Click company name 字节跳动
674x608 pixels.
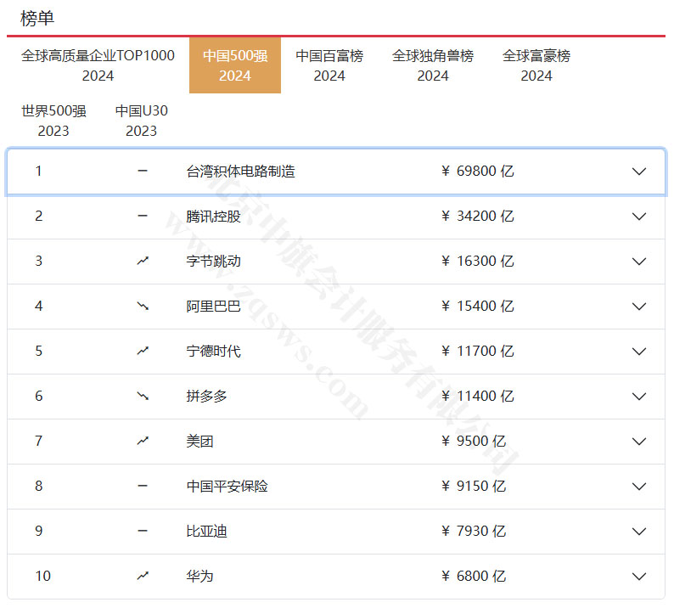pos(213,261)
